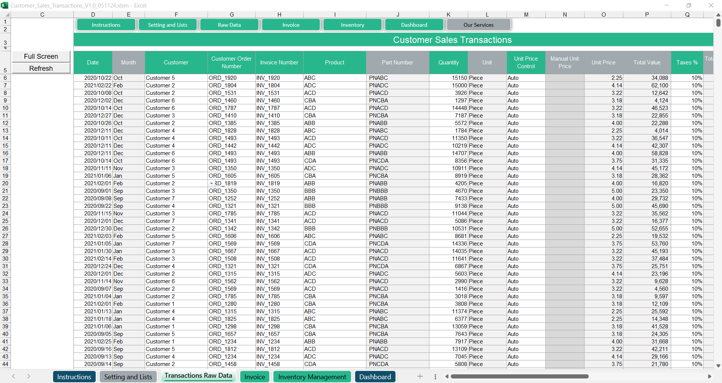The image size is (722, 383).
Task: Click the Select All corner triangle
Action: 7,15
